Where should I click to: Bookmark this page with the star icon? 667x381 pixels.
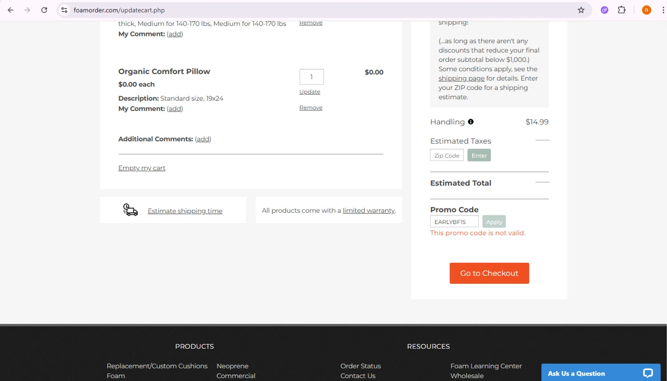581,10
